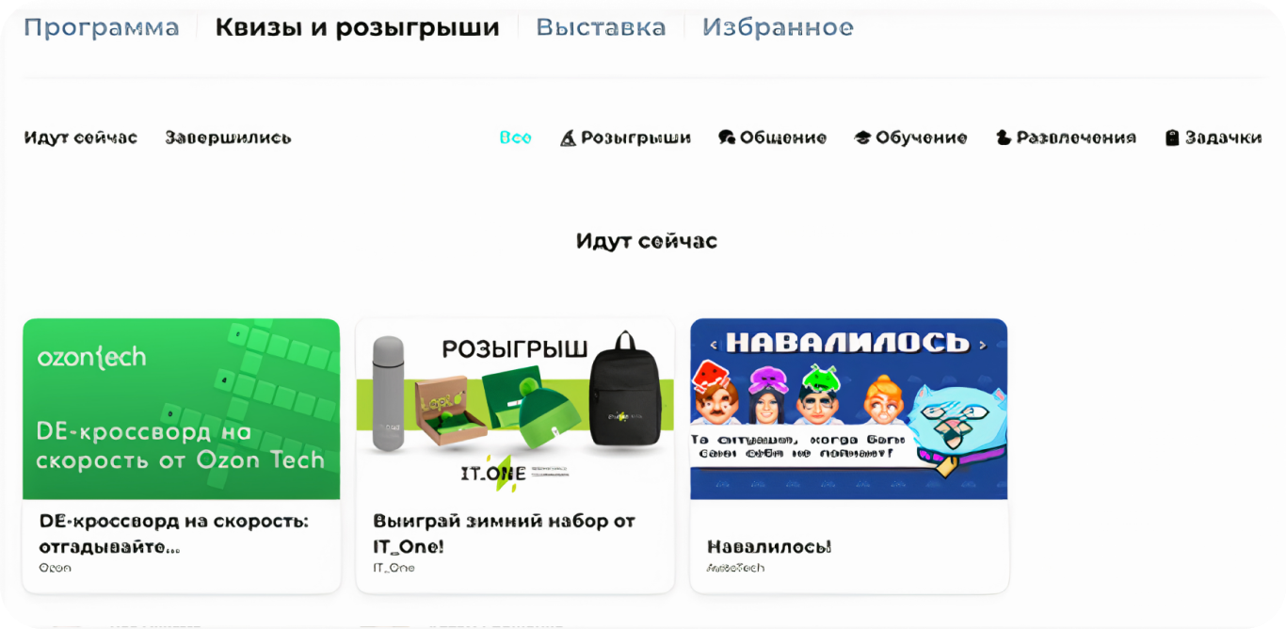Select the Завершились filter
Image resolution: width=1286 pixels, height=629 pixels.
tap(228, 138)
